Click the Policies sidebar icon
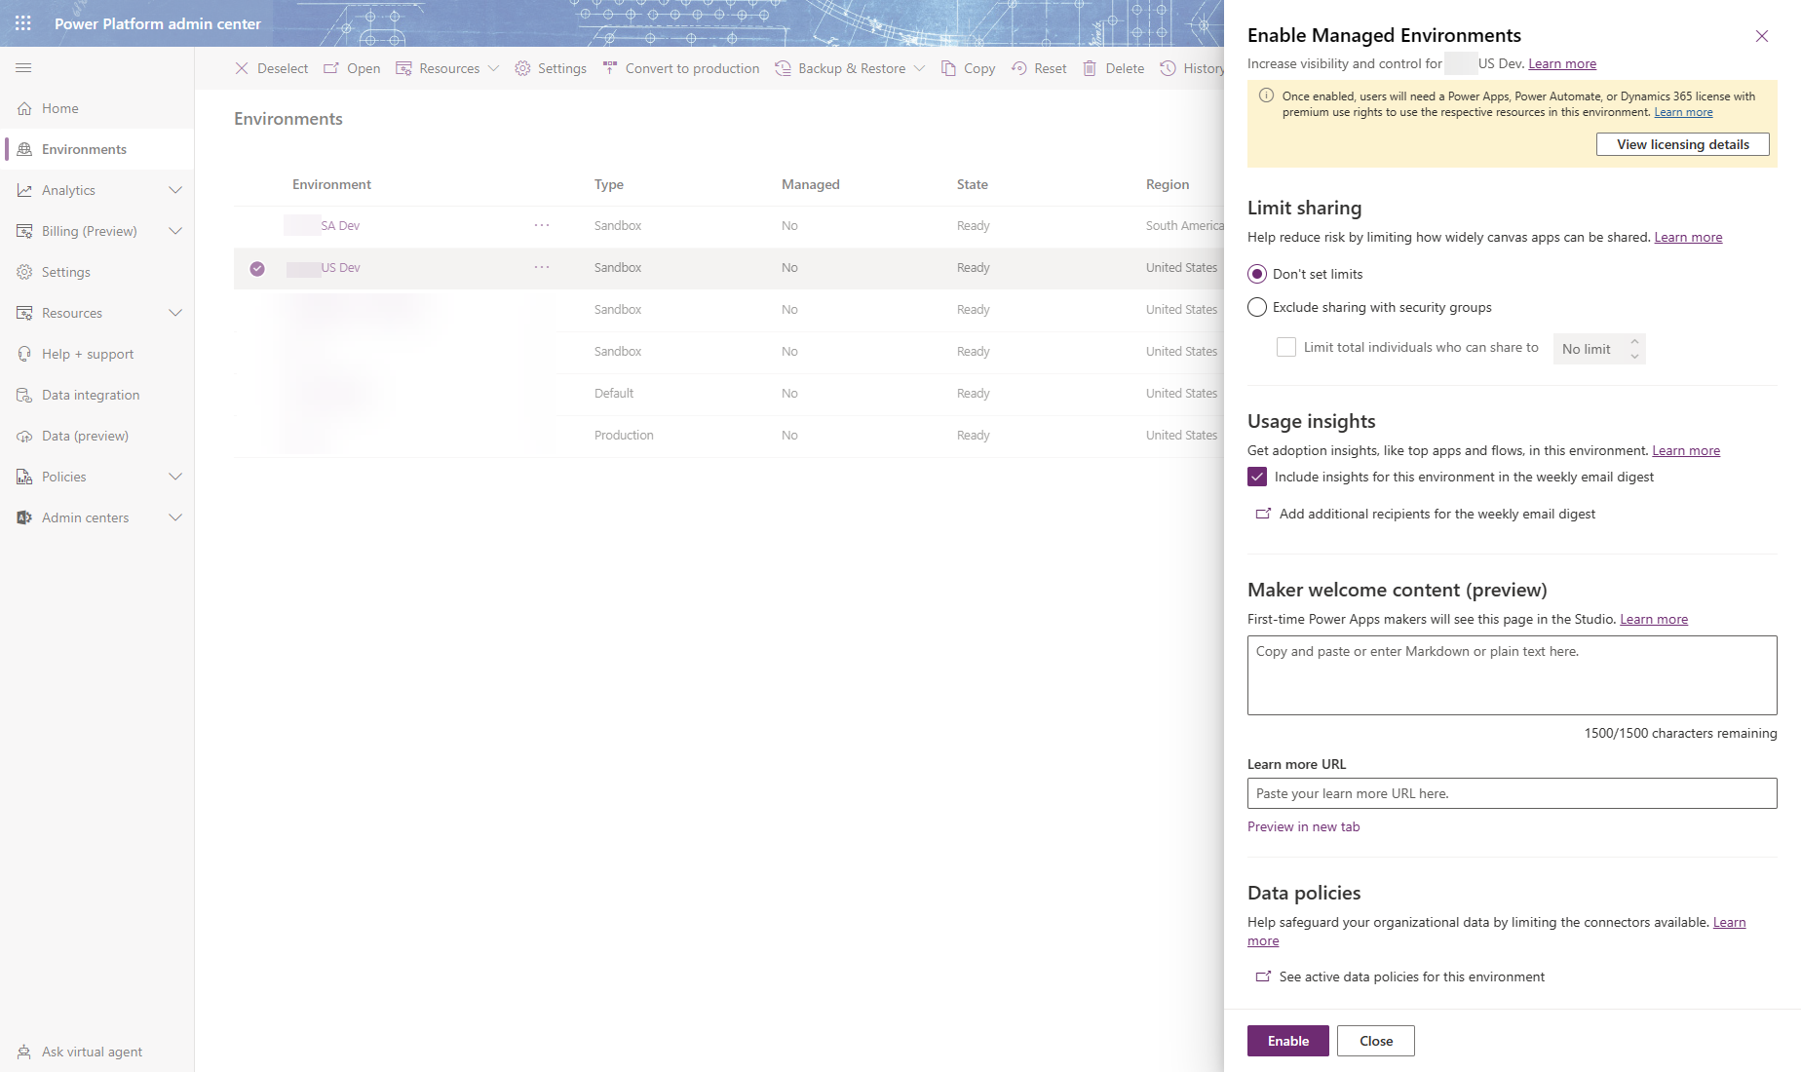Screen dimensions: 1801x1072 tap(24, 477)
